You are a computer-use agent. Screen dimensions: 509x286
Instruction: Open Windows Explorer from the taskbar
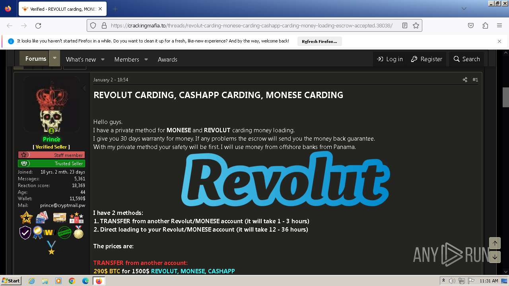45,281
